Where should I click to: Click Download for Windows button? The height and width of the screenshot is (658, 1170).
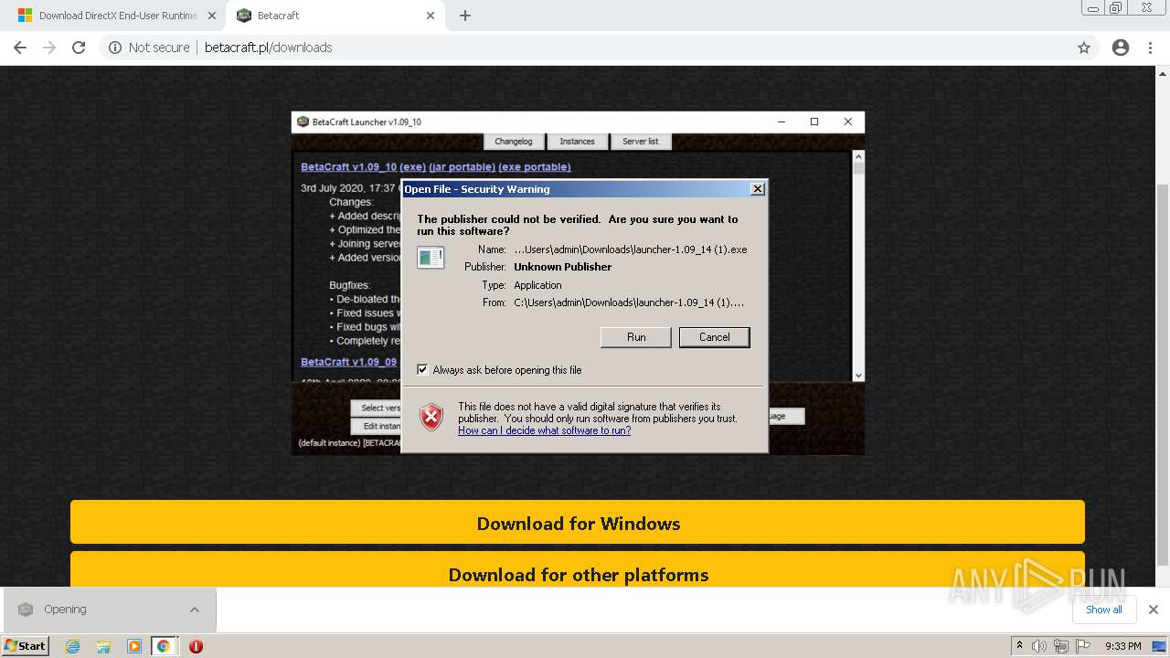[578, 523]
